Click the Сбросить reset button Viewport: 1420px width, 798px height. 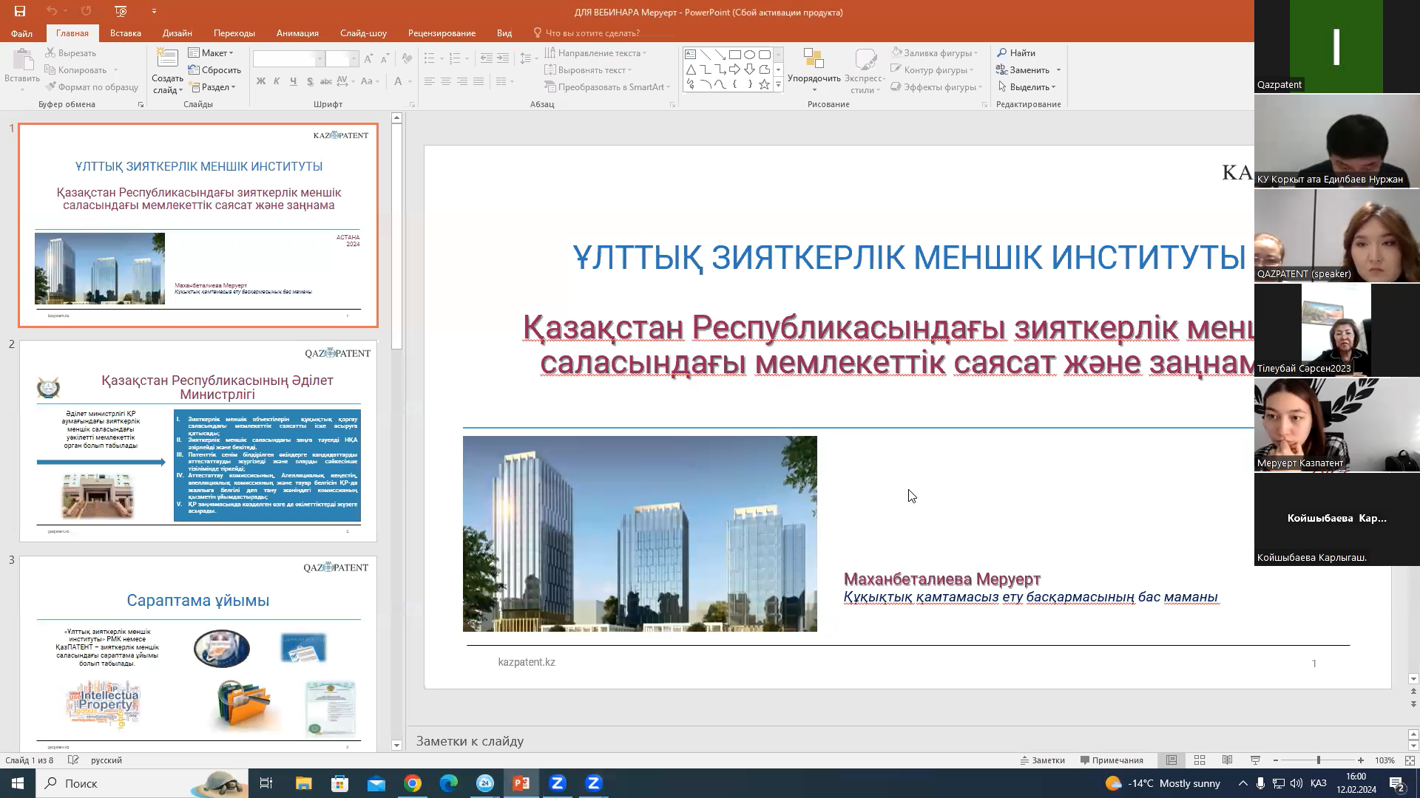coord(215,70)
